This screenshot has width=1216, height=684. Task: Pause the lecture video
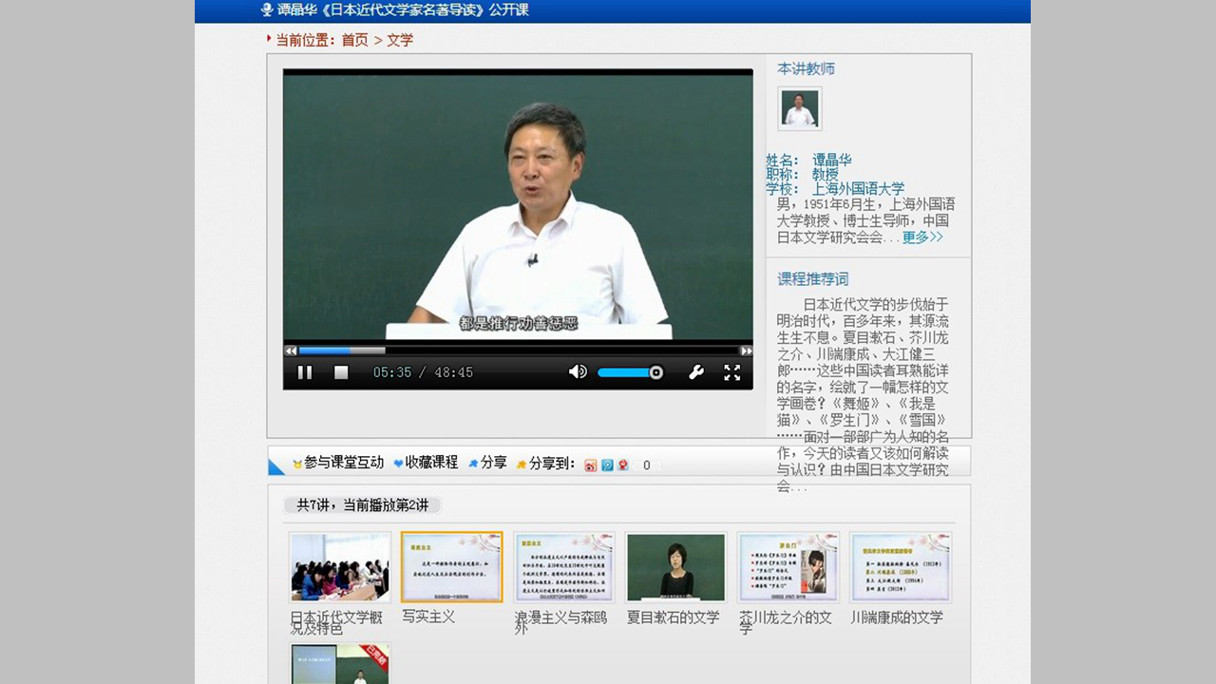tap(305, 372)
